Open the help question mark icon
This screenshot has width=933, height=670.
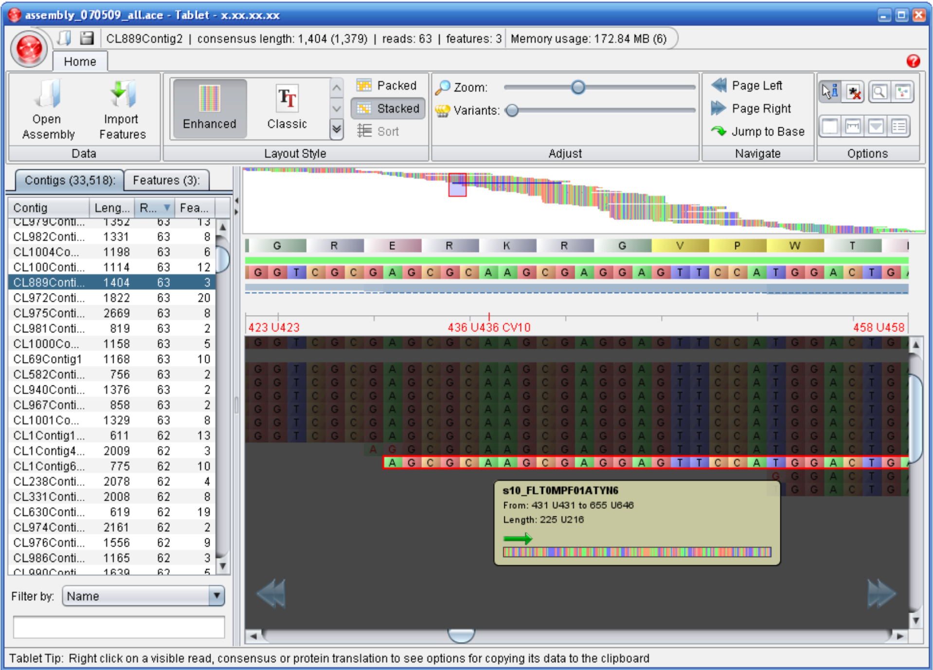pos(913,61)
